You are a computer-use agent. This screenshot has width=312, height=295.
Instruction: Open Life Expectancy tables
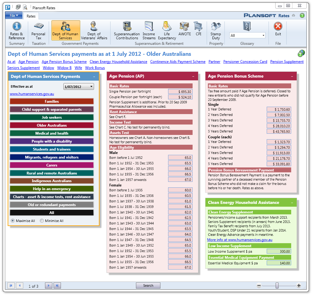pos(167,30)
